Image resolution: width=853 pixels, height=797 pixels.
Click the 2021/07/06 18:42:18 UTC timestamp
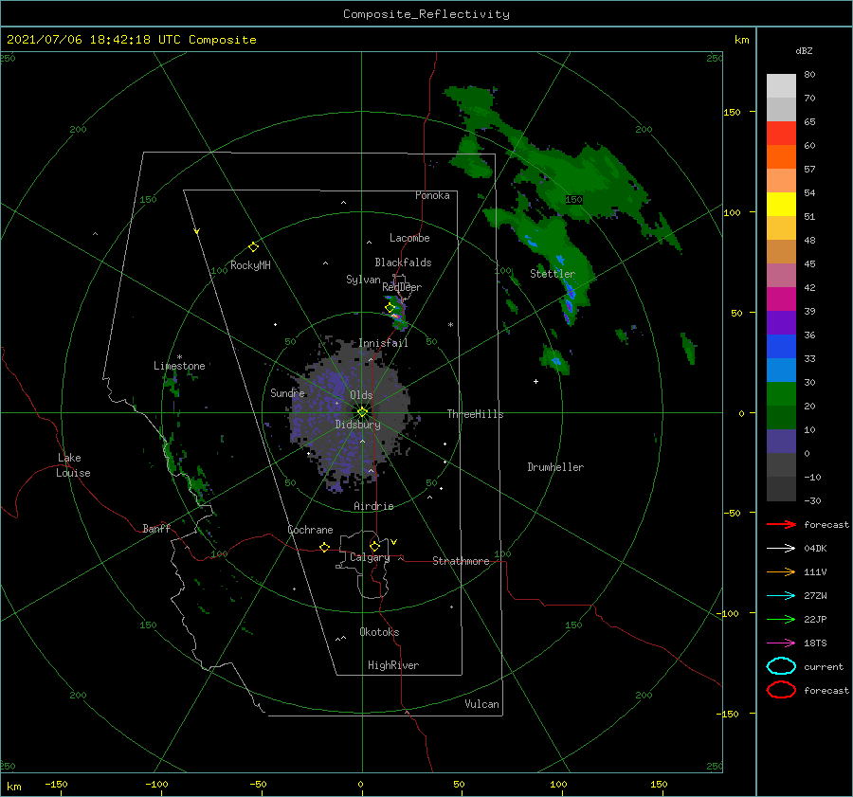pyautogui.click(x=93, y=40)
